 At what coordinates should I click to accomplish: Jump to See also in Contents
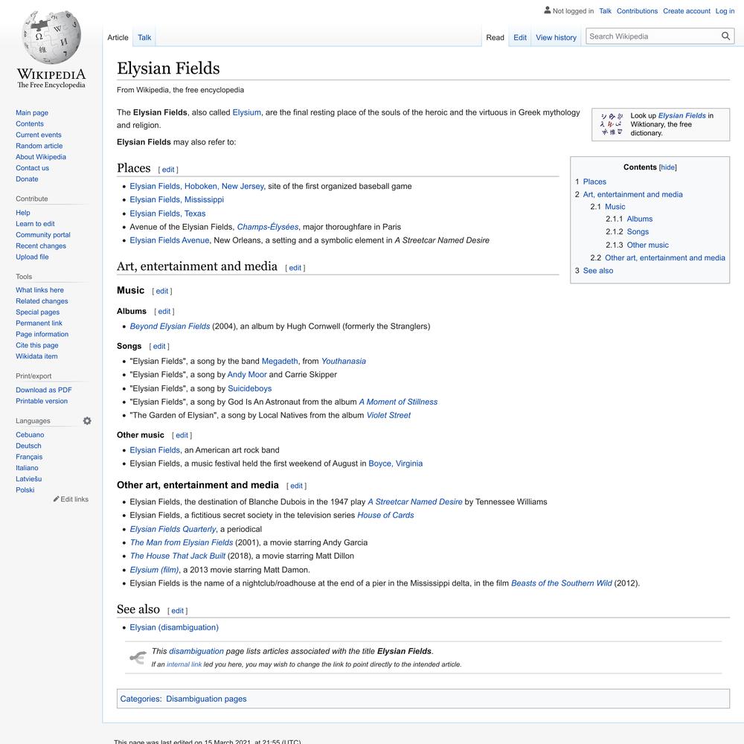[598, 271]
